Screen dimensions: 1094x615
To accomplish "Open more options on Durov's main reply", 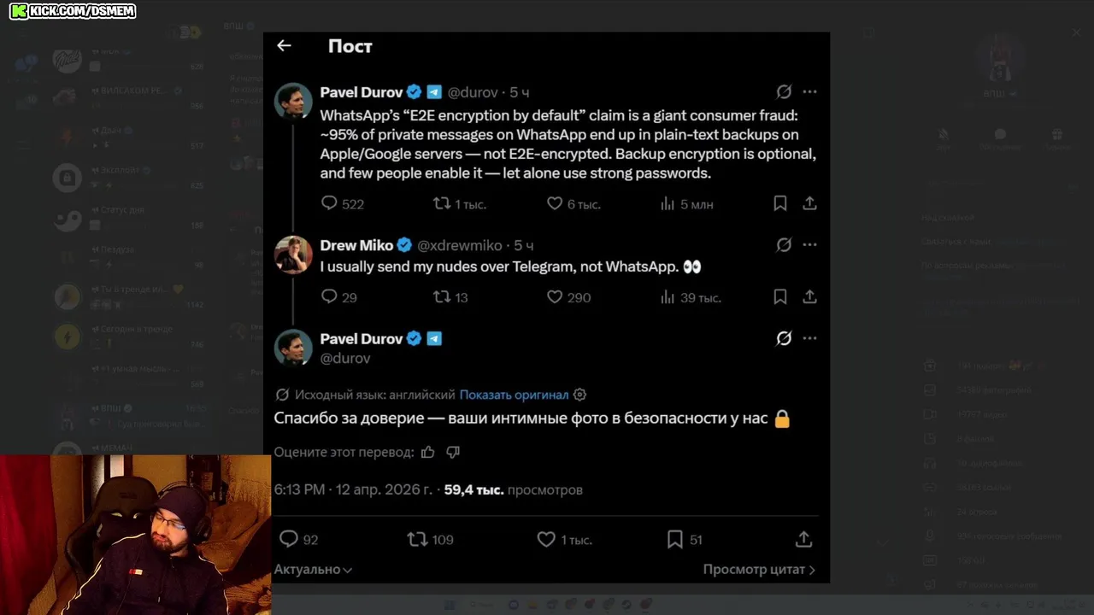I will pyautogui.click(x=809, y=338).
